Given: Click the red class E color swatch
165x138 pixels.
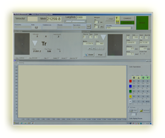Looking at the screenshot, I should 130,81.
